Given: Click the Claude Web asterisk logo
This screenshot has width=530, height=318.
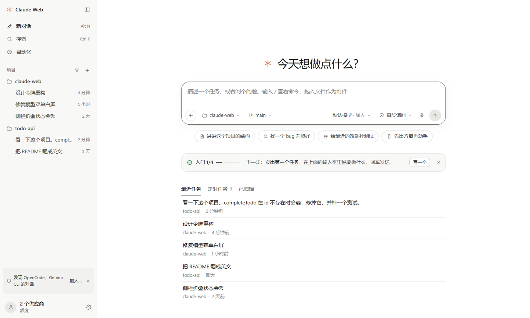Looking at the screenshot, I should (9, 10).
